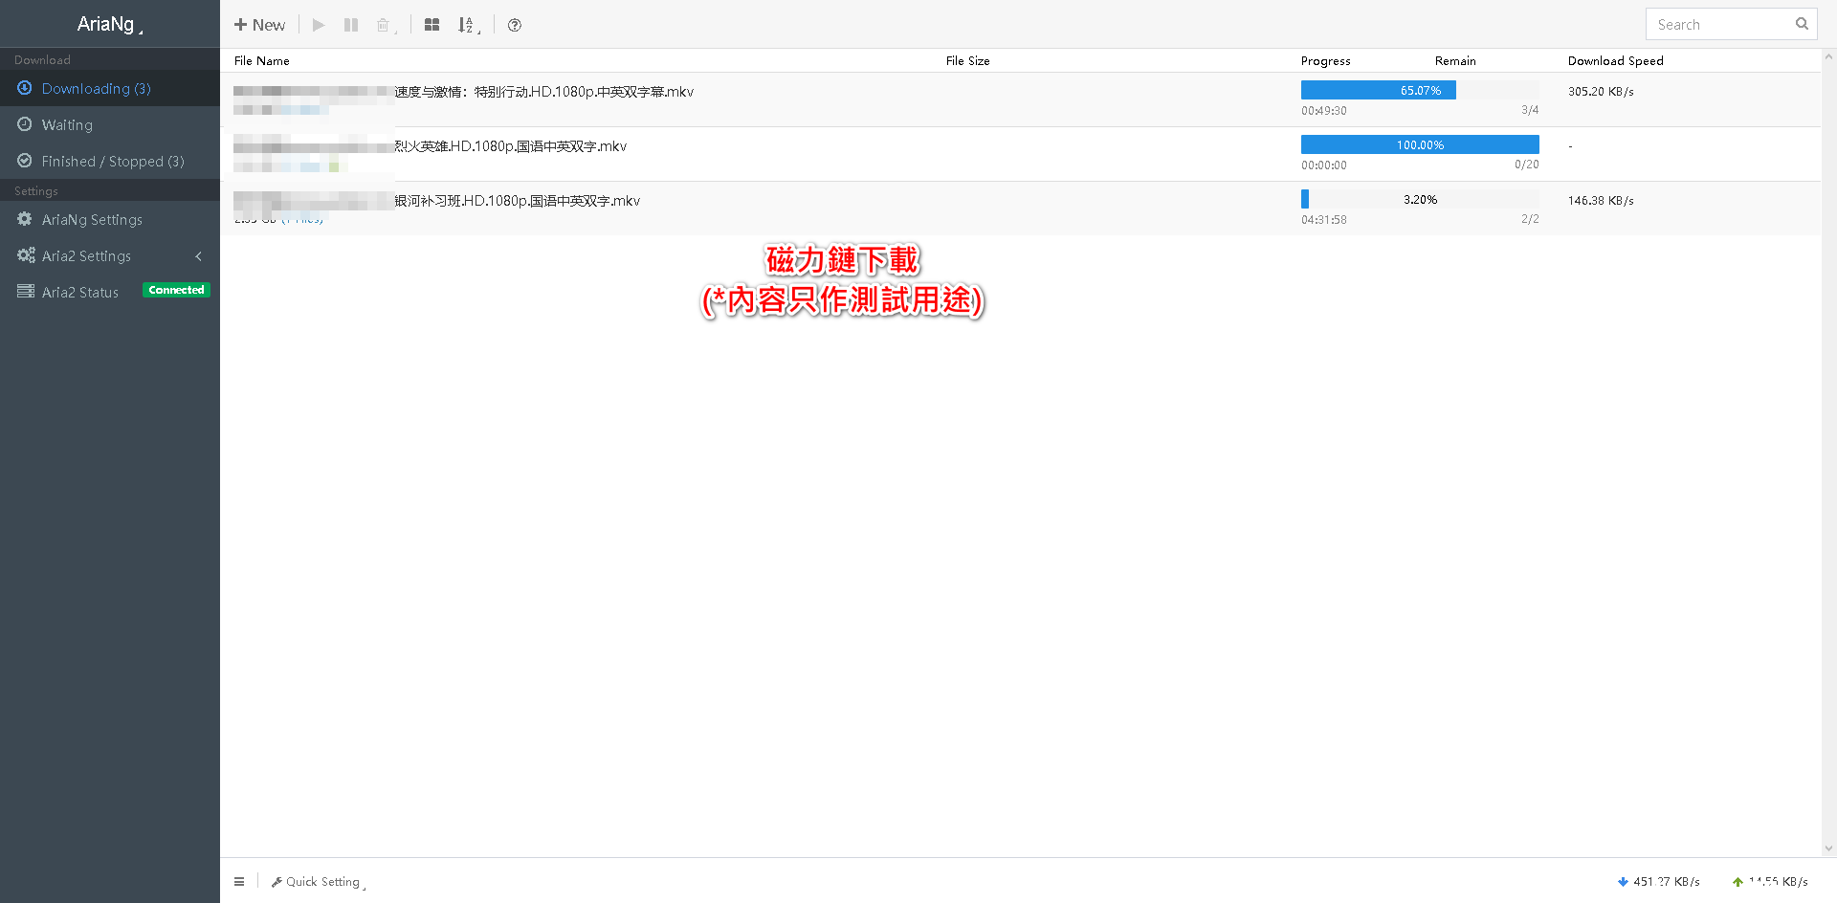This screenshot has width=1837, height=903.
Task: Open the sort order dropdown
Action: [x=467, y=25]
